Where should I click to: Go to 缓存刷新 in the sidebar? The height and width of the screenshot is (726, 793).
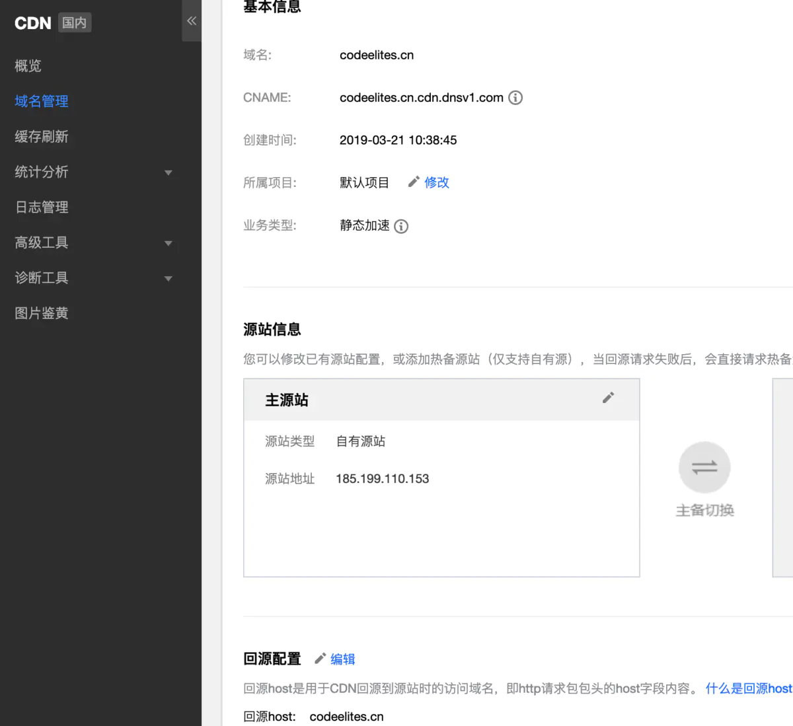pyautogui.click(x=42, y=137)
